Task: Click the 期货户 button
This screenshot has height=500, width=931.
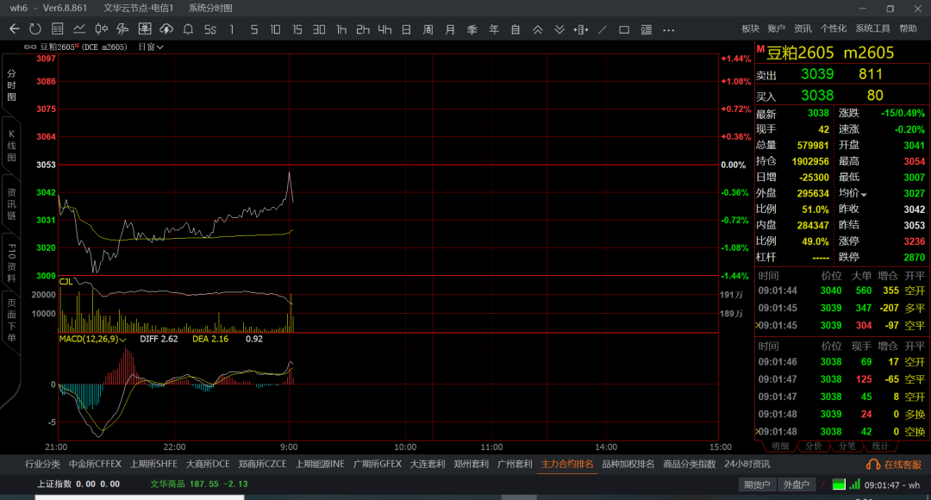Action: click(757, 484)
